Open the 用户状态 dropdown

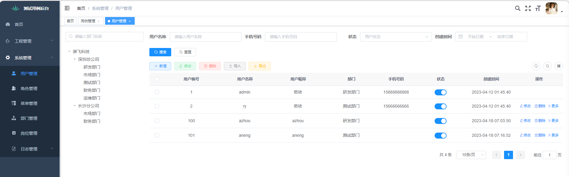(x=396, y=37)
